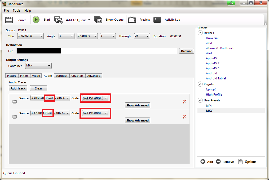269x180 pixels.
Task: Open the Tools menu
Action: tap(16, 11)
